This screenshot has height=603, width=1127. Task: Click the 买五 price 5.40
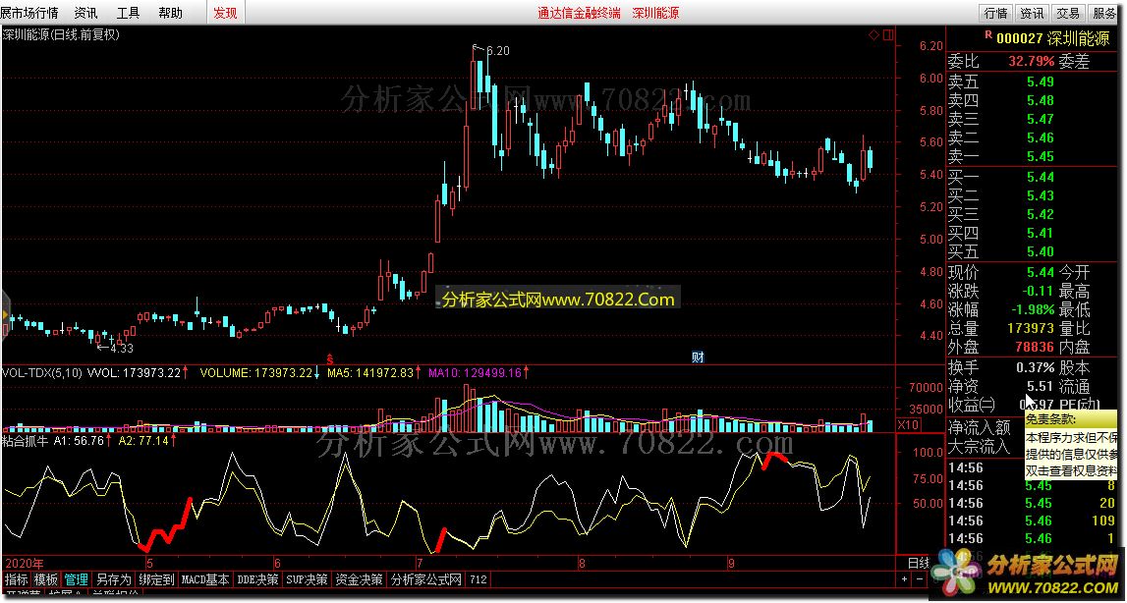1040,251
